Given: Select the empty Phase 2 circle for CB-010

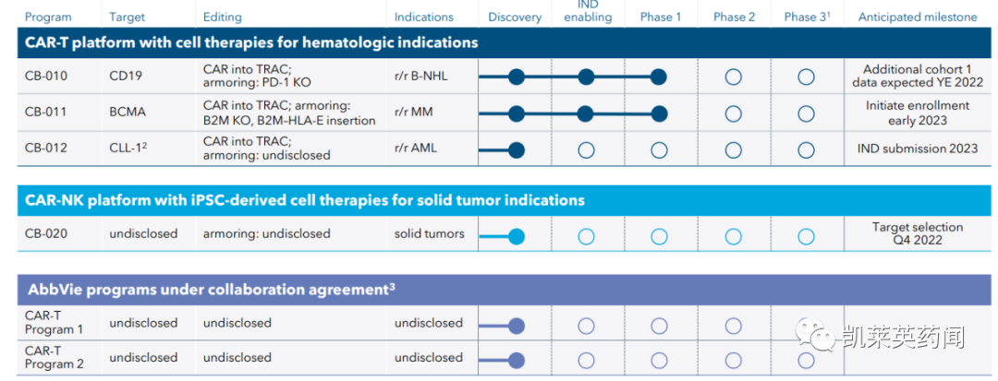Looking at the screenshot, I should click(733, 77).
